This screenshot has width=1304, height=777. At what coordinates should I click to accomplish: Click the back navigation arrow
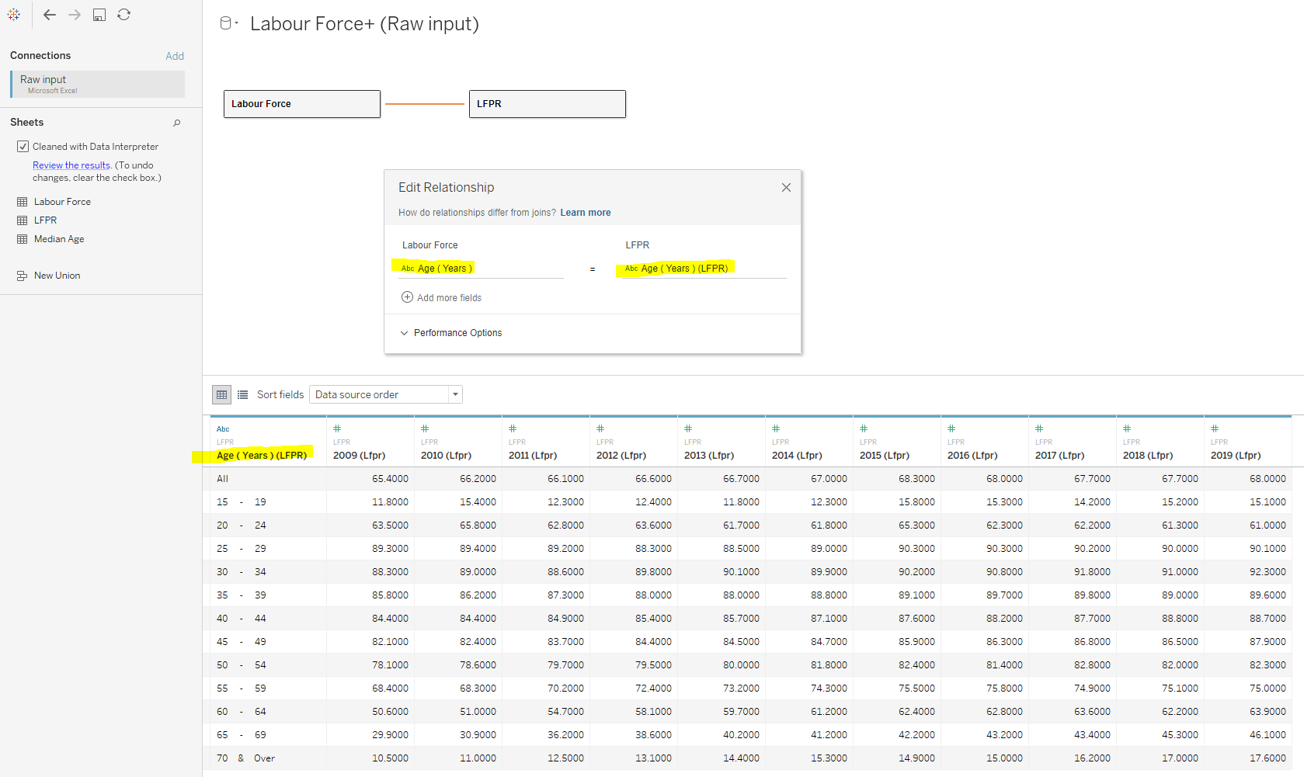pos(49,14)
